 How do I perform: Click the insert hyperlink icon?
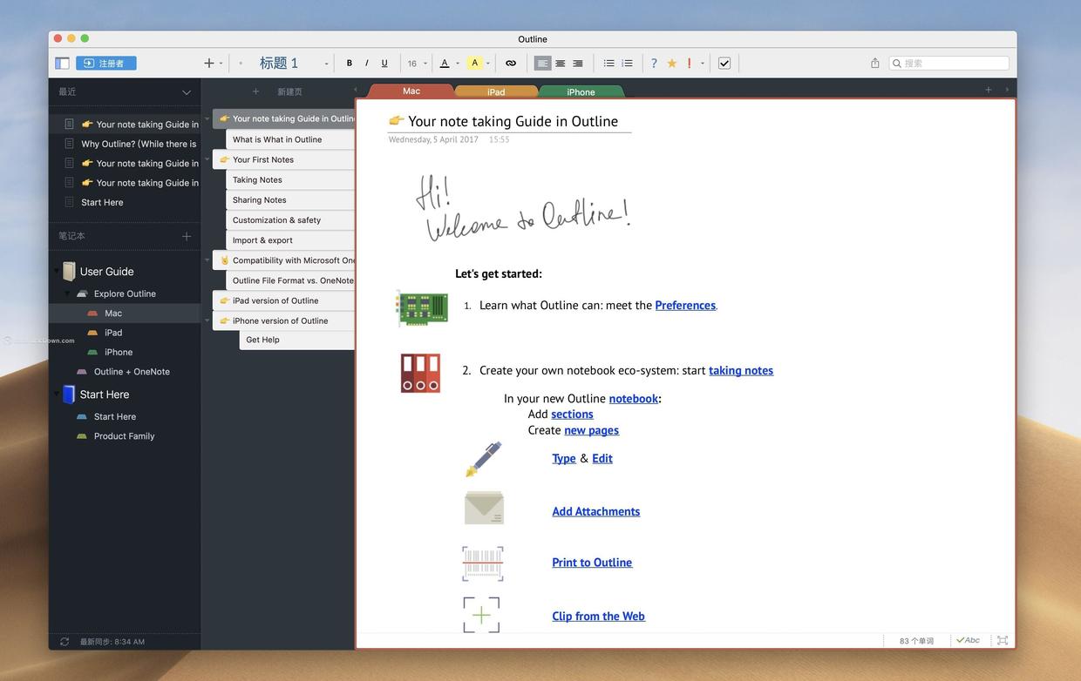[511, 64]
